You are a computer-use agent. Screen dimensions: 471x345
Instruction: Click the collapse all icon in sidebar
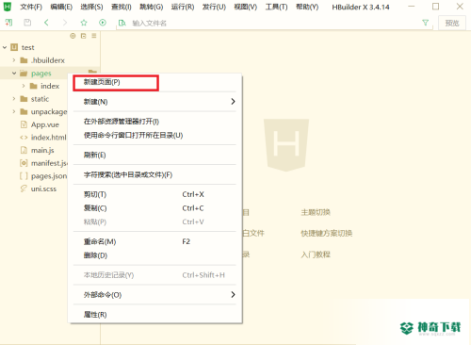point(83,36)
